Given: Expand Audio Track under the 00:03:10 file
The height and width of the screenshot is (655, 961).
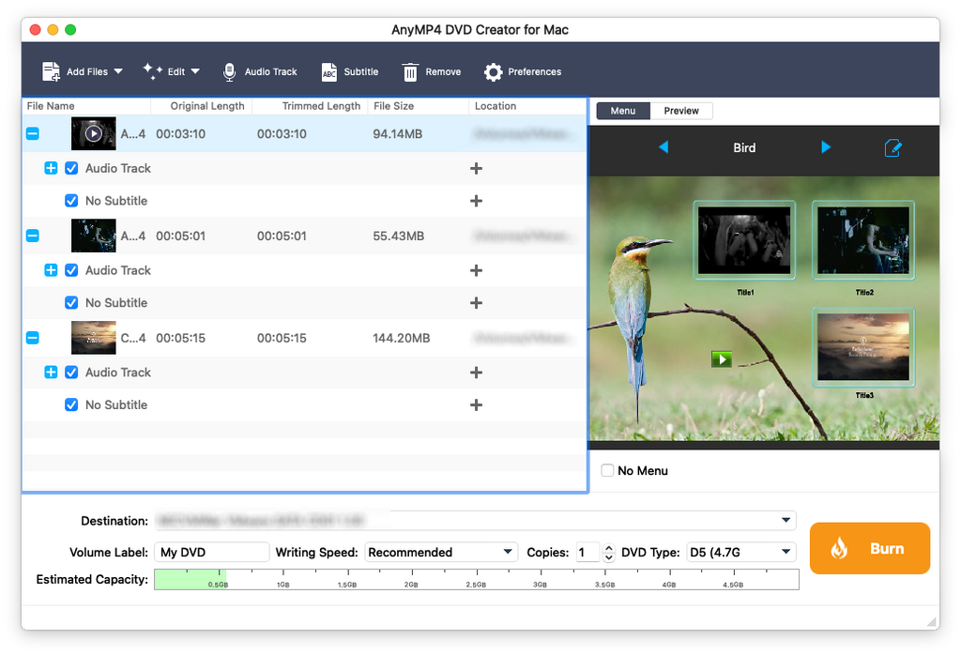Looking at the screenshot, I should (51, 169).
